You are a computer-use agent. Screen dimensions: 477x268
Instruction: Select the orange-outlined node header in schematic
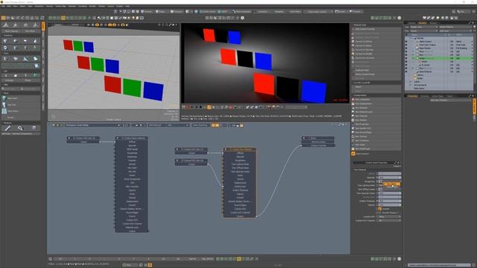(240, 149)
